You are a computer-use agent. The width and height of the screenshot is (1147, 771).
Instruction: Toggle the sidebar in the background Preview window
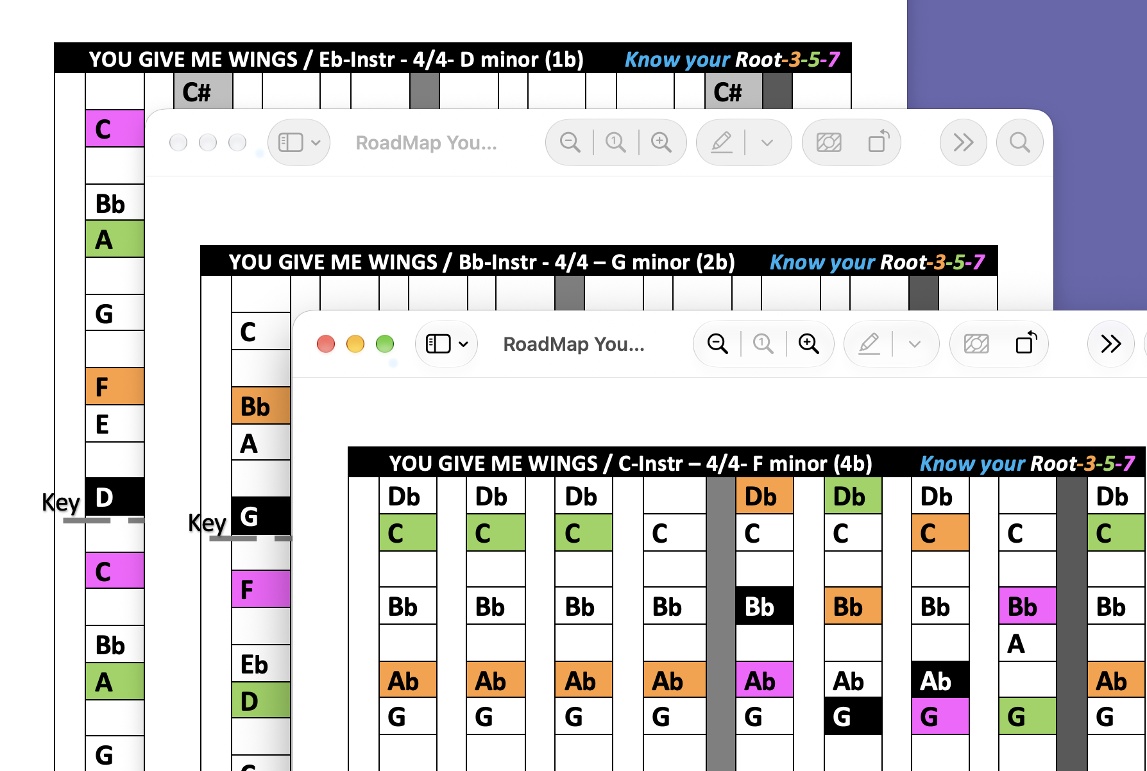coord(291,142)
